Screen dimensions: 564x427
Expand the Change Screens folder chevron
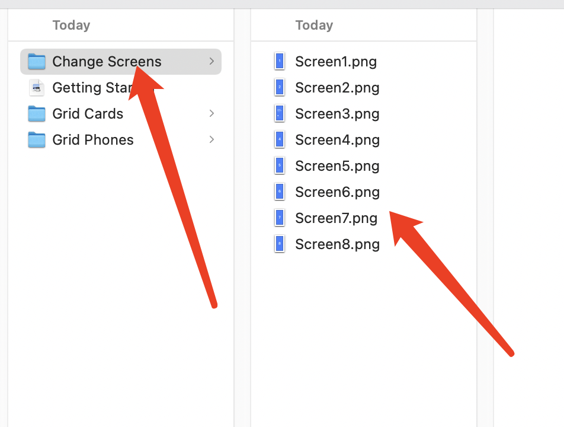tap(211, 62)
